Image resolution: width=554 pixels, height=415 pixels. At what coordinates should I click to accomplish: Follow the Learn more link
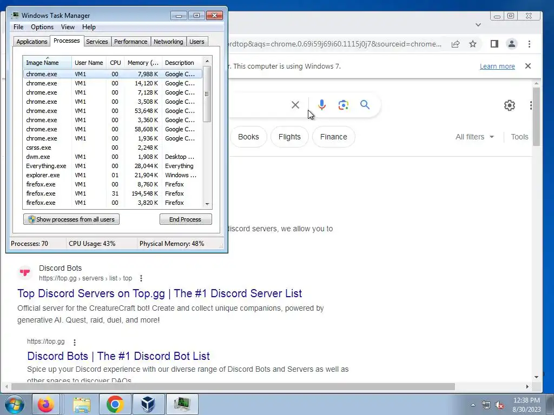point(497,66)
